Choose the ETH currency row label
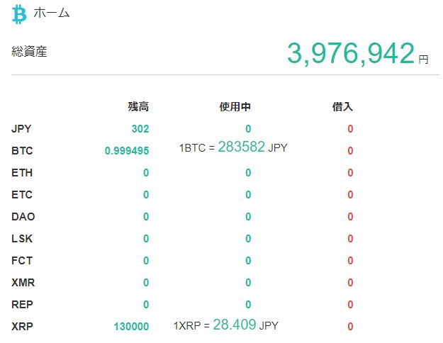This screenshot has width=443, height=343. pos(22,173)
